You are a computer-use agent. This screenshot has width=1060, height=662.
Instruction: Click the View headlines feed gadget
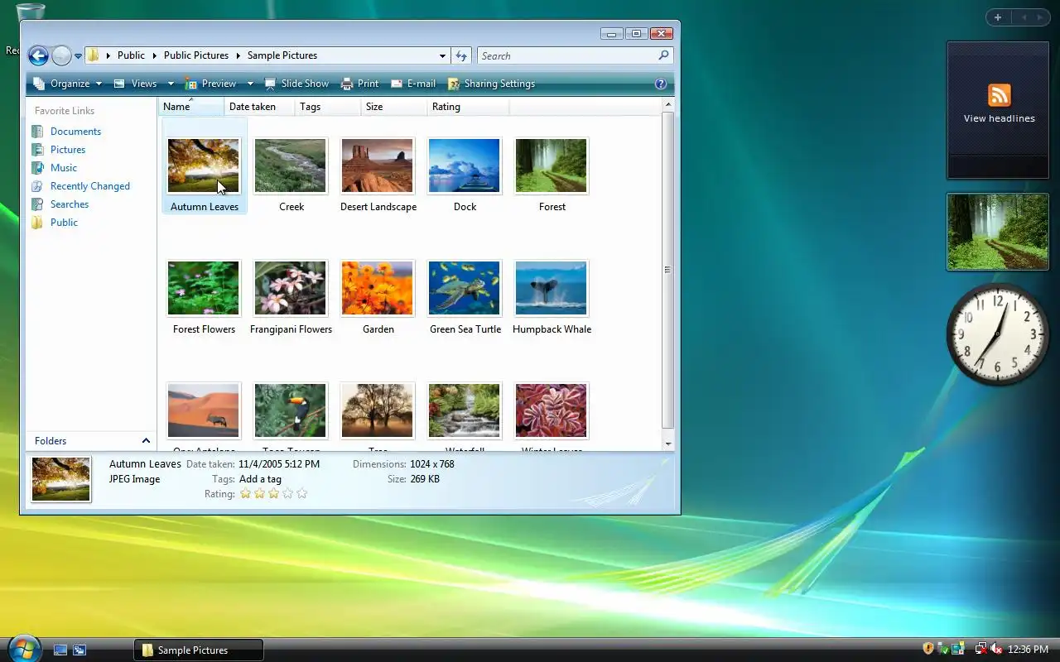tap(1000, 110)
